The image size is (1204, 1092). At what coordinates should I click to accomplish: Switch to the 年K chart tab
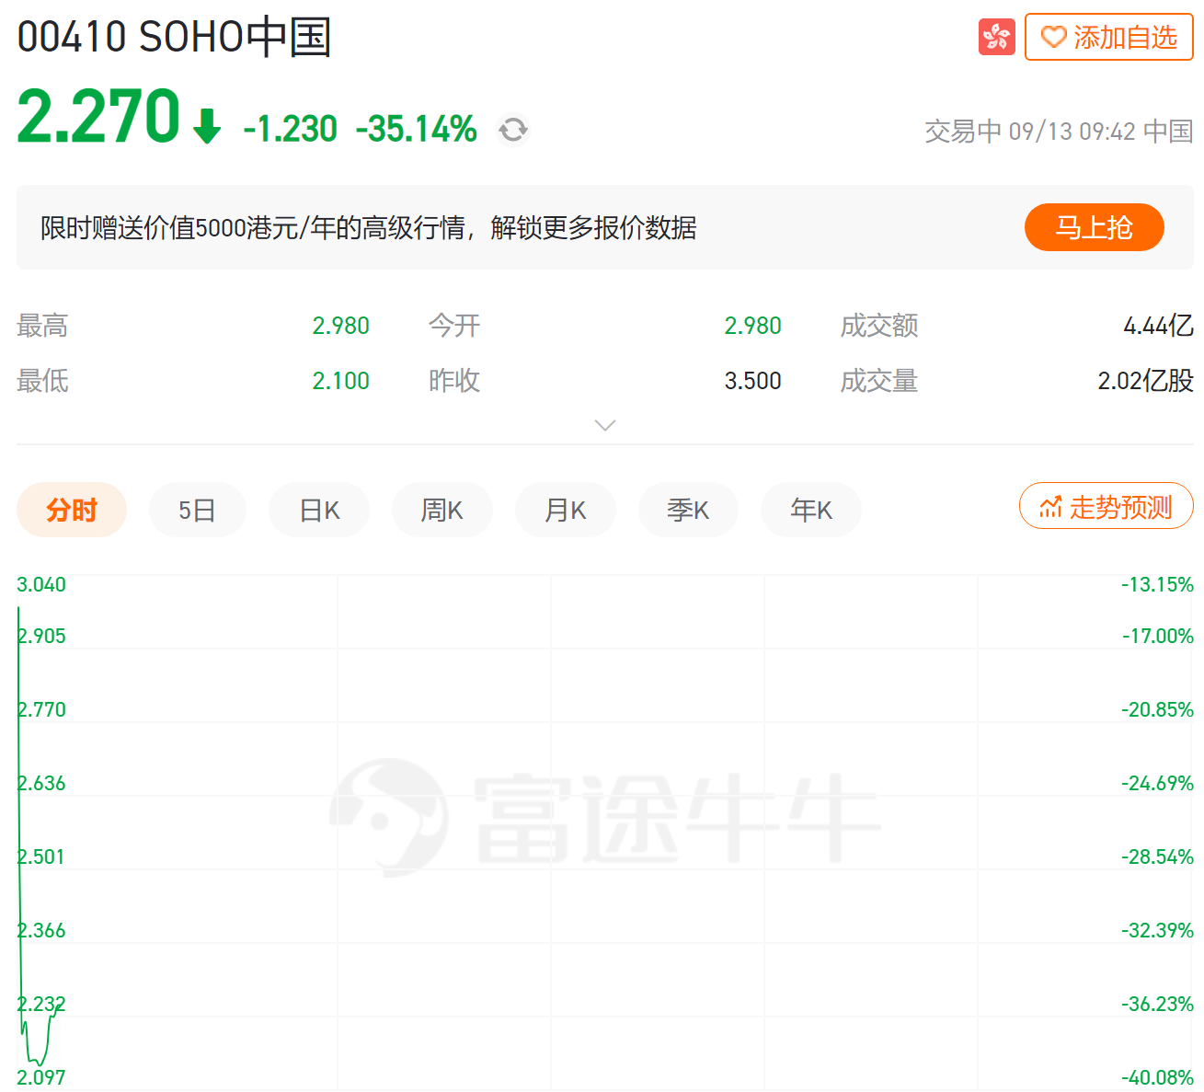pyautogui.click(x=811, y=510)
